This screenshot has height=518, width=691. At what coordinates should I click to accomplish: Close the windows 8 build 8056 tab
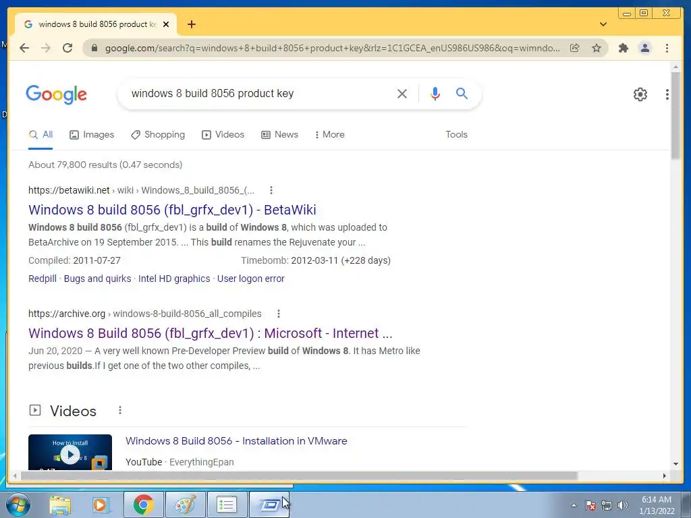166,24
